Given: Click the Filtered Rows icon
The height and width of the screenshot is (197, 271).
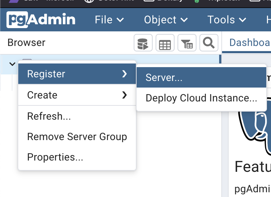Looking at the screenshot, I should [187, 43].
